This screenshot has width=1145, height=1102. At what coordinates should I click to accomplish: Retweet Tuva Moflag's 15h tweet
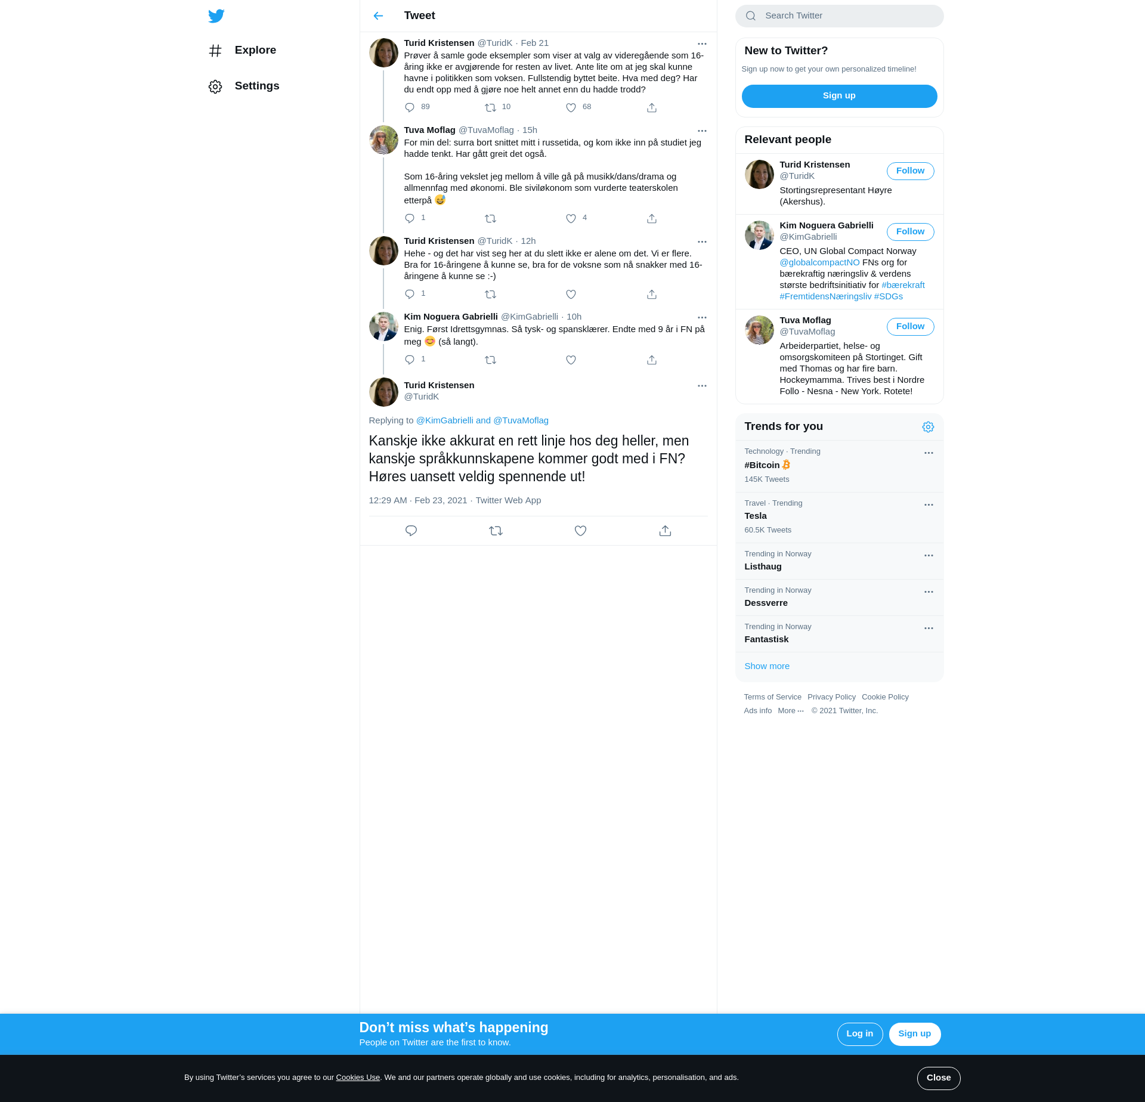pyautogui.click(x=490, y=218)
